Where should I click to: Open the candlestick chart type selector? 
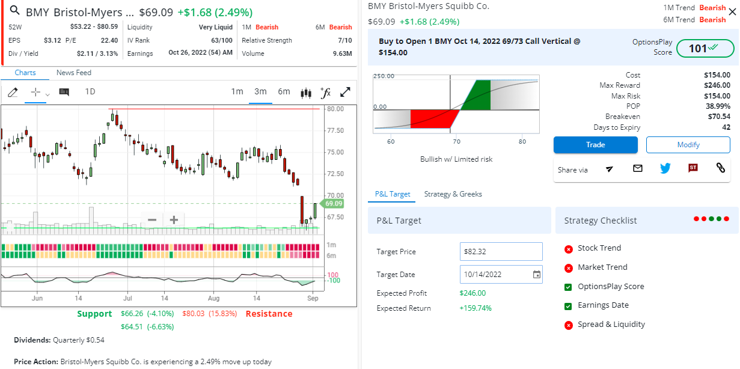pos(306,93)
